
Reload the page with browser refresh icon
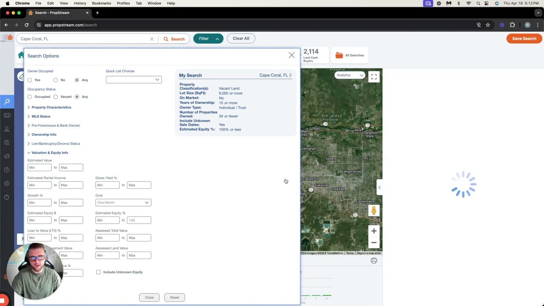[x=26, y=25]
